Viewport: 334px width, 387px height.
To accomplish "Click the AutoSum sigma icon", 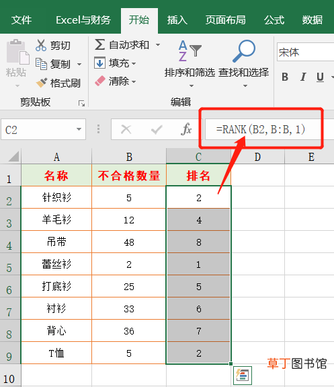I will click(99, 44).
